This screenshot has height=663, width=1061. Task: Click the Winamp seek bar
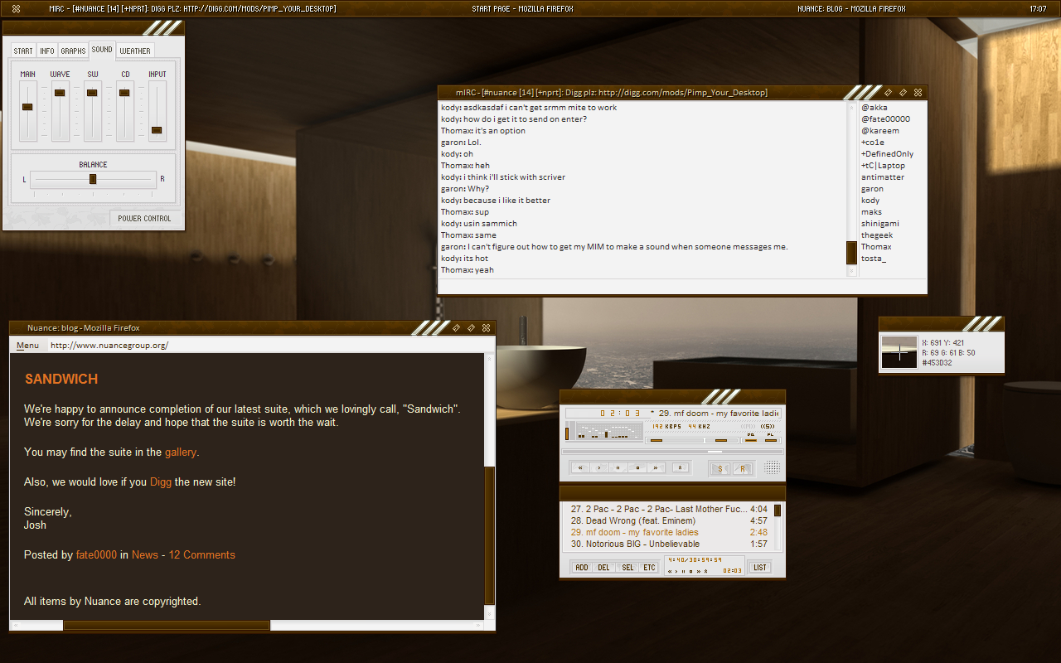[672, 452]
